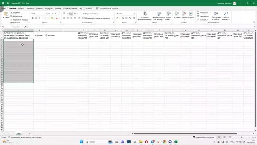This screenshot has width=257, height=145.
Task: Open the Файл (File) tab
Action: point(4,8)
